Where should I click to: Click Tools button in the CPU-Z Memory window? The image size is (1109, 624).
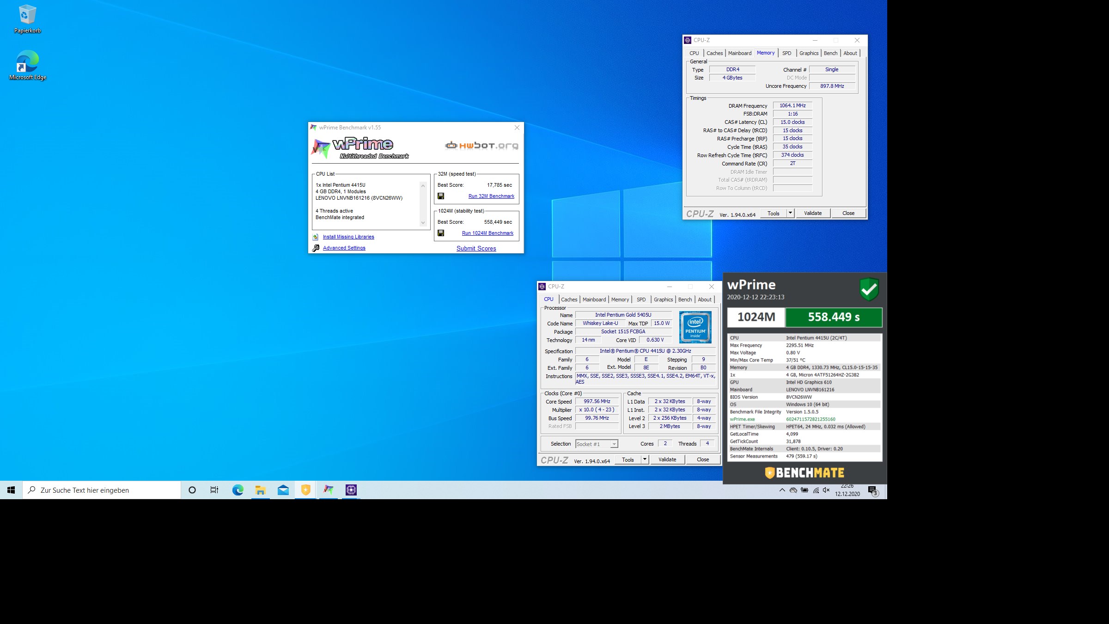point(774,213)
